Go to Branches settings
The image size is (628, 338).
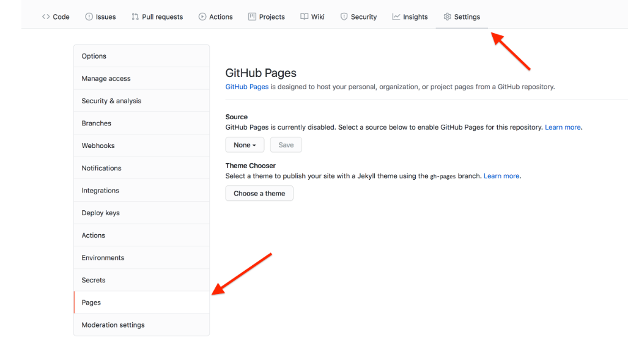[x=141, y=123]
